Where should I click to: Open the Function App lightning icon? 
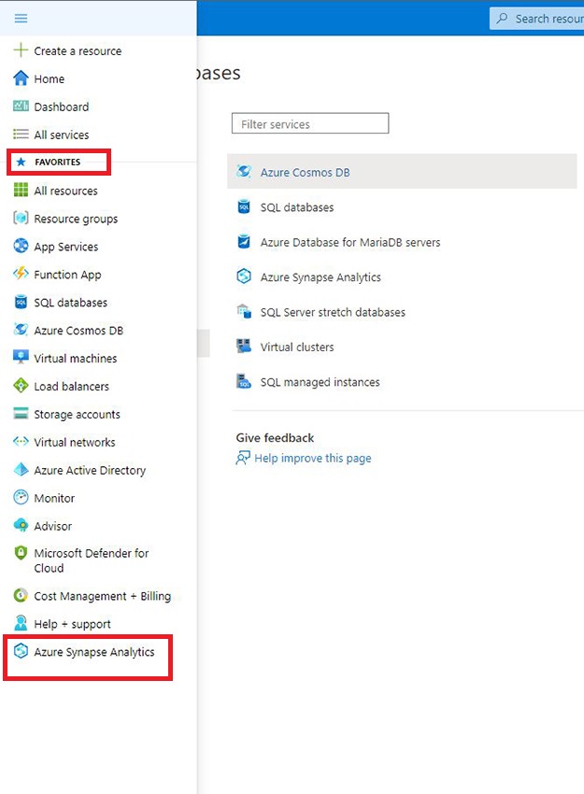tap(21, 275)
